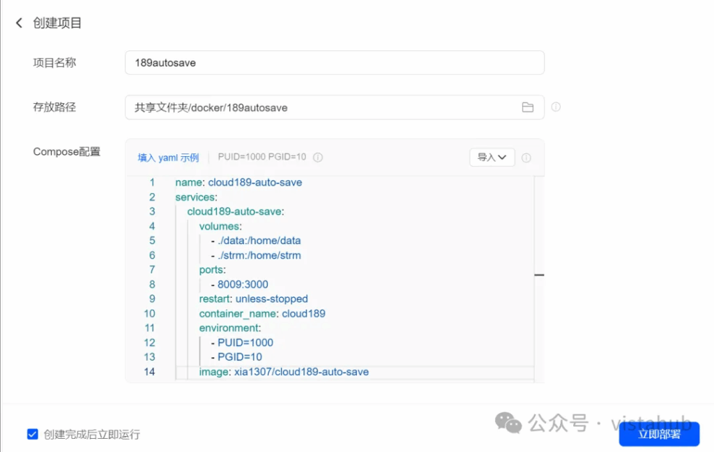Click line number 14 in the gutter
The image size is (714, 452).
[149, 372]
